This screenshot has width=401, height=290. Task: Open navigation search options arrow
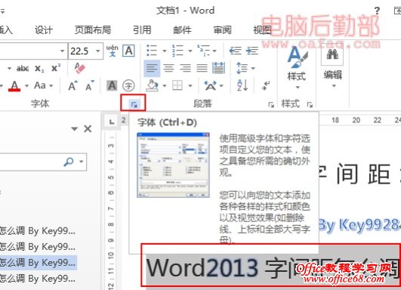point(82,162)
